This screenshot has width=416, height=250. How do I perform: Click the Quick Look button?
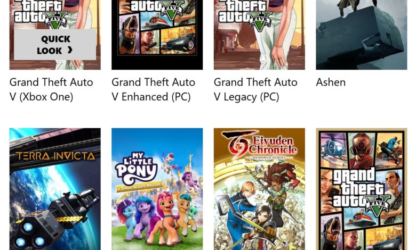(55, 45)
